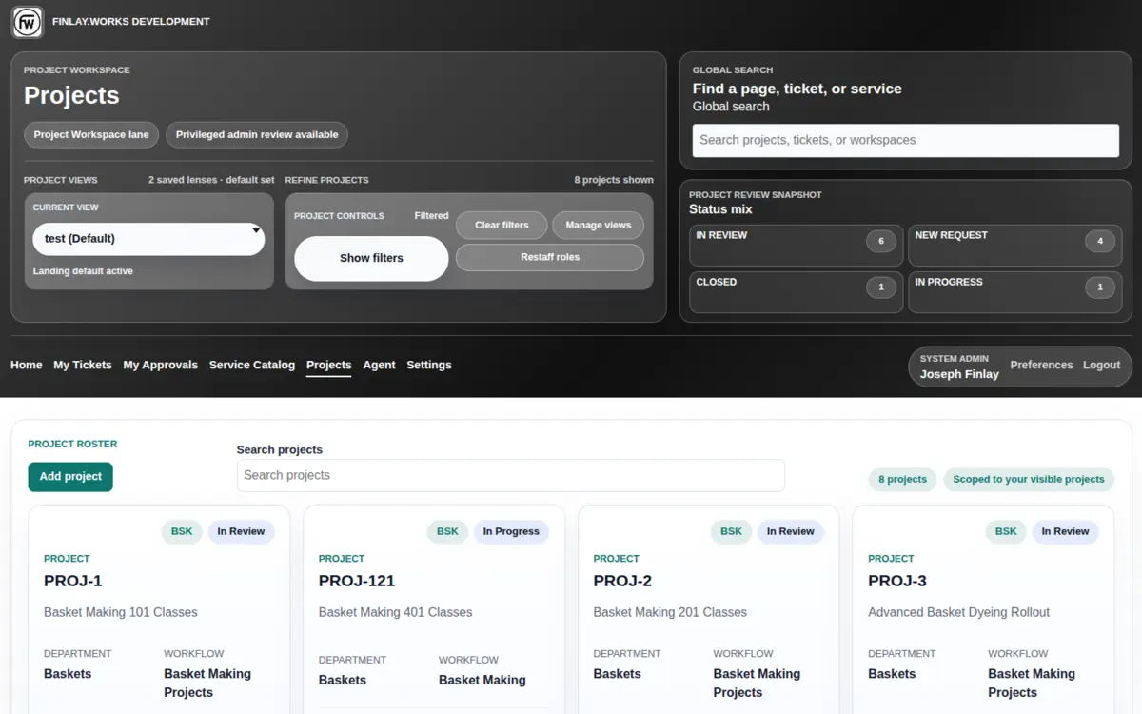Clear the project filters
1142x714 pixels.
(x=502, y=225)
